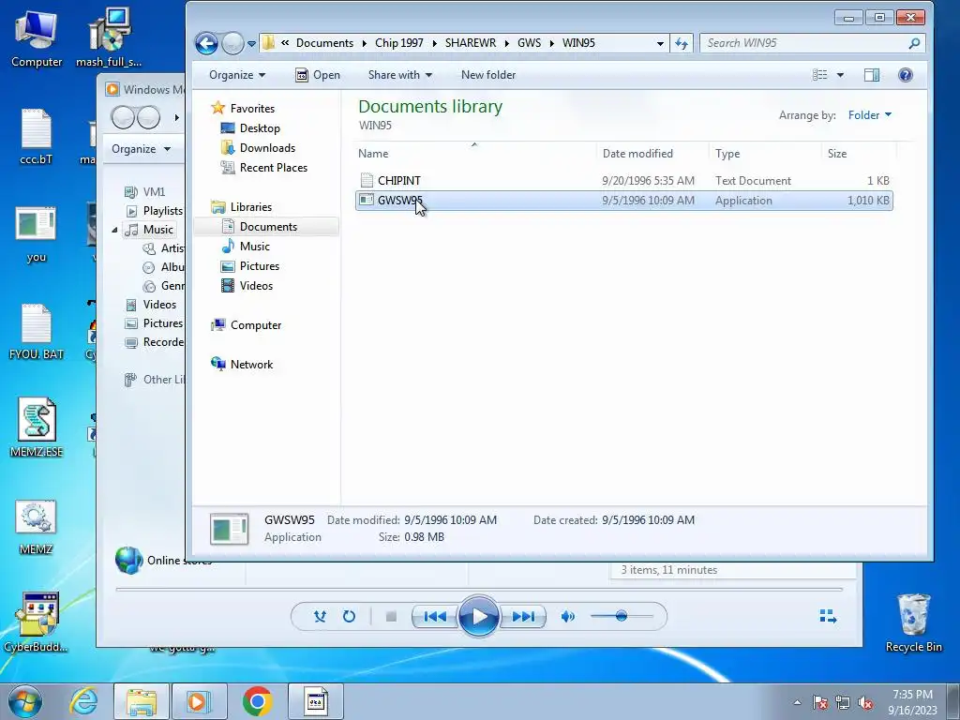
Task: Click Chip 1997 in the address path
Action: [399, 43]
